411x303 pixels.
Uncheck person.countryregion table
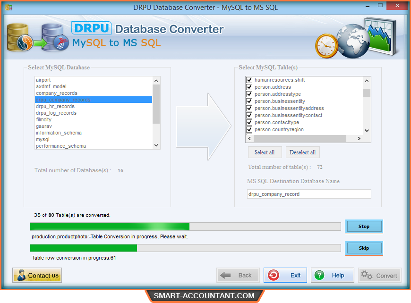pyautogui.click(x=249, y=129)
